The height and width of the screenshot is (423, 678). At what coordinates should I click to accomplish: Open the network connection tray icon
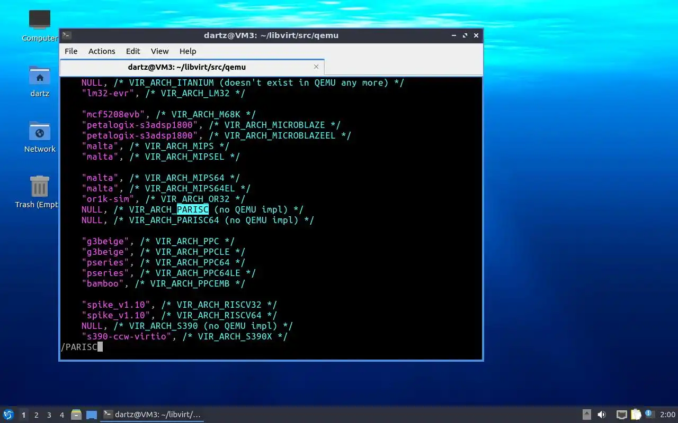621,415
